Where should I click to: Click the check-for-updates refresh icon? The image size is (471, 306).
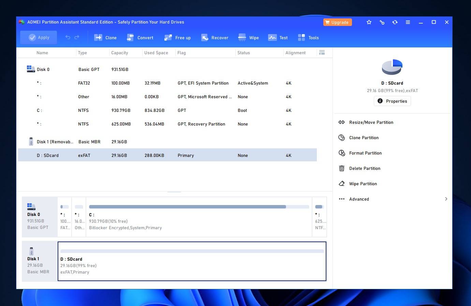pyautogui.click(x=395, y=22)
